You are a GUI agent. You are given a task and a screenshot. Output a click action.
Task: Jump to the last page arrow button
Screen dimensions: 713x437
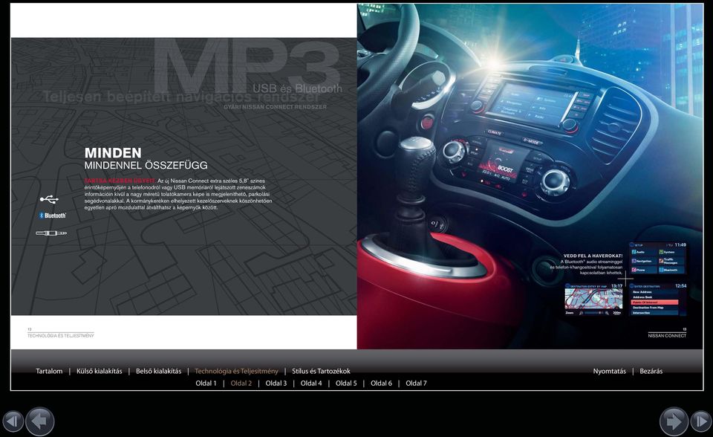coord(700,421)
